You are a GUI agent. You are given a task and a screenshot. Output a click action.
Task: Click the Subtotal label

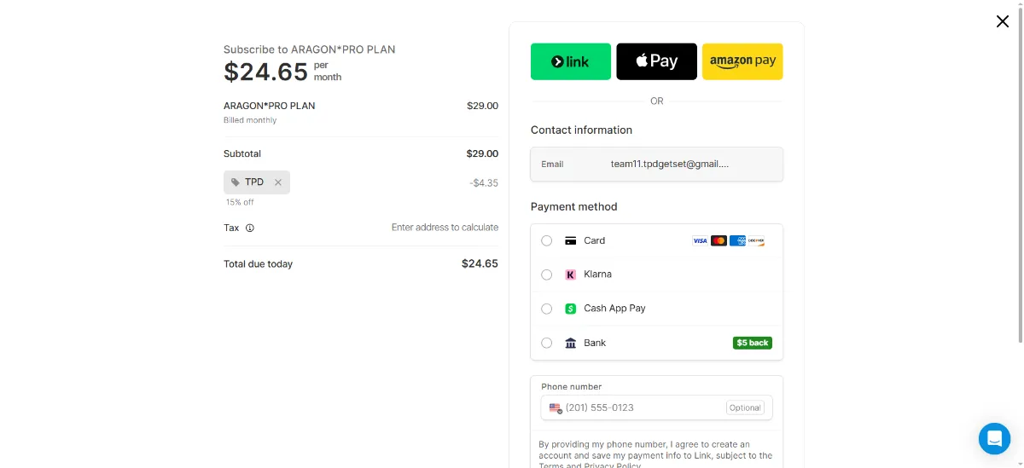(x=242, y=154)
